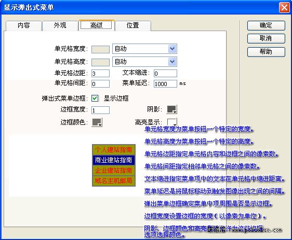Select the 高级 tab
The width and height of the screenshot is (292, 240).
(96, 25)
